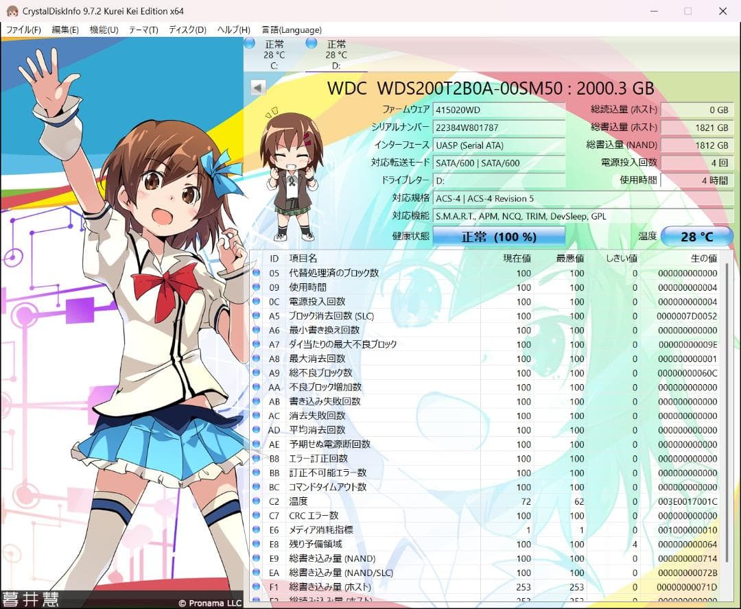Screen dimensions: 741x609
Task: Click the status icon of row AB
Action: [x=256, y=401]
